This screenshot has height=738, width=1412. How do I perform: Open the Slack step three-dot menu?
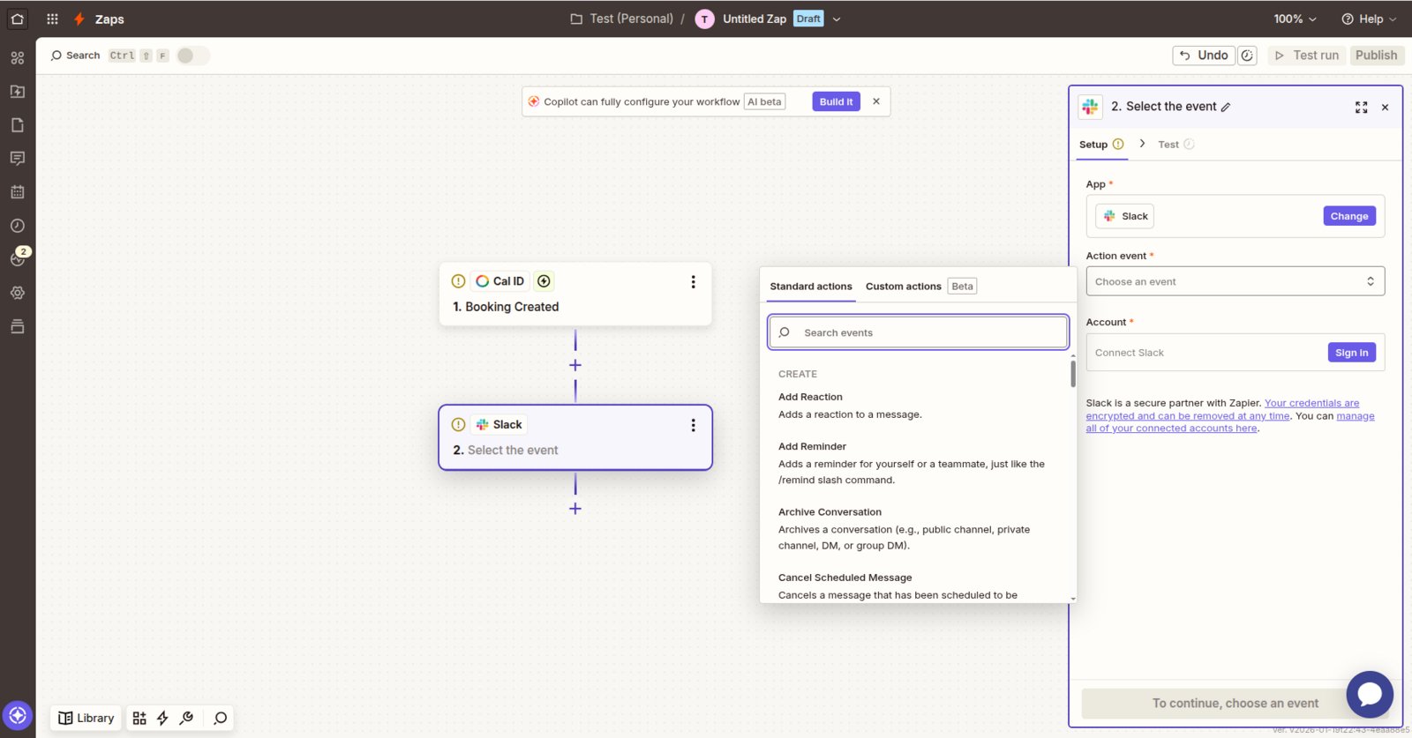click(693, 425)
